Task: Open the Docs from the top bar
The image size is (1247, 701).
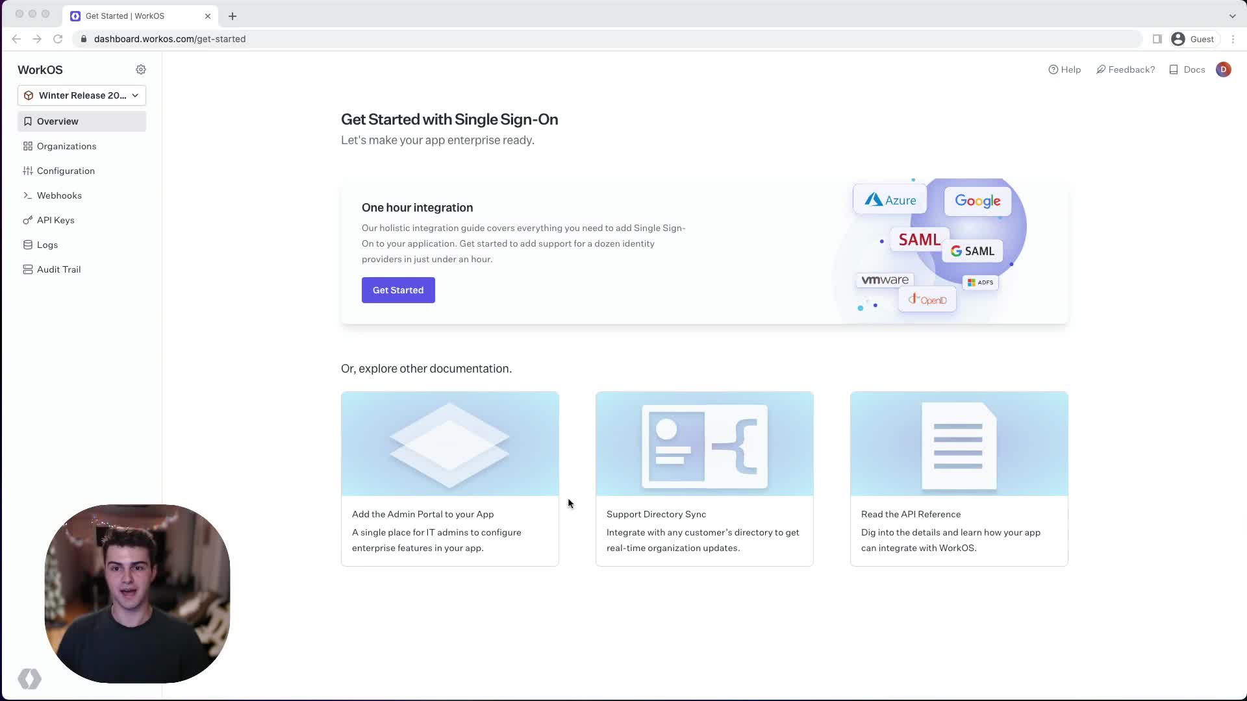Action: pos(1187,69)
